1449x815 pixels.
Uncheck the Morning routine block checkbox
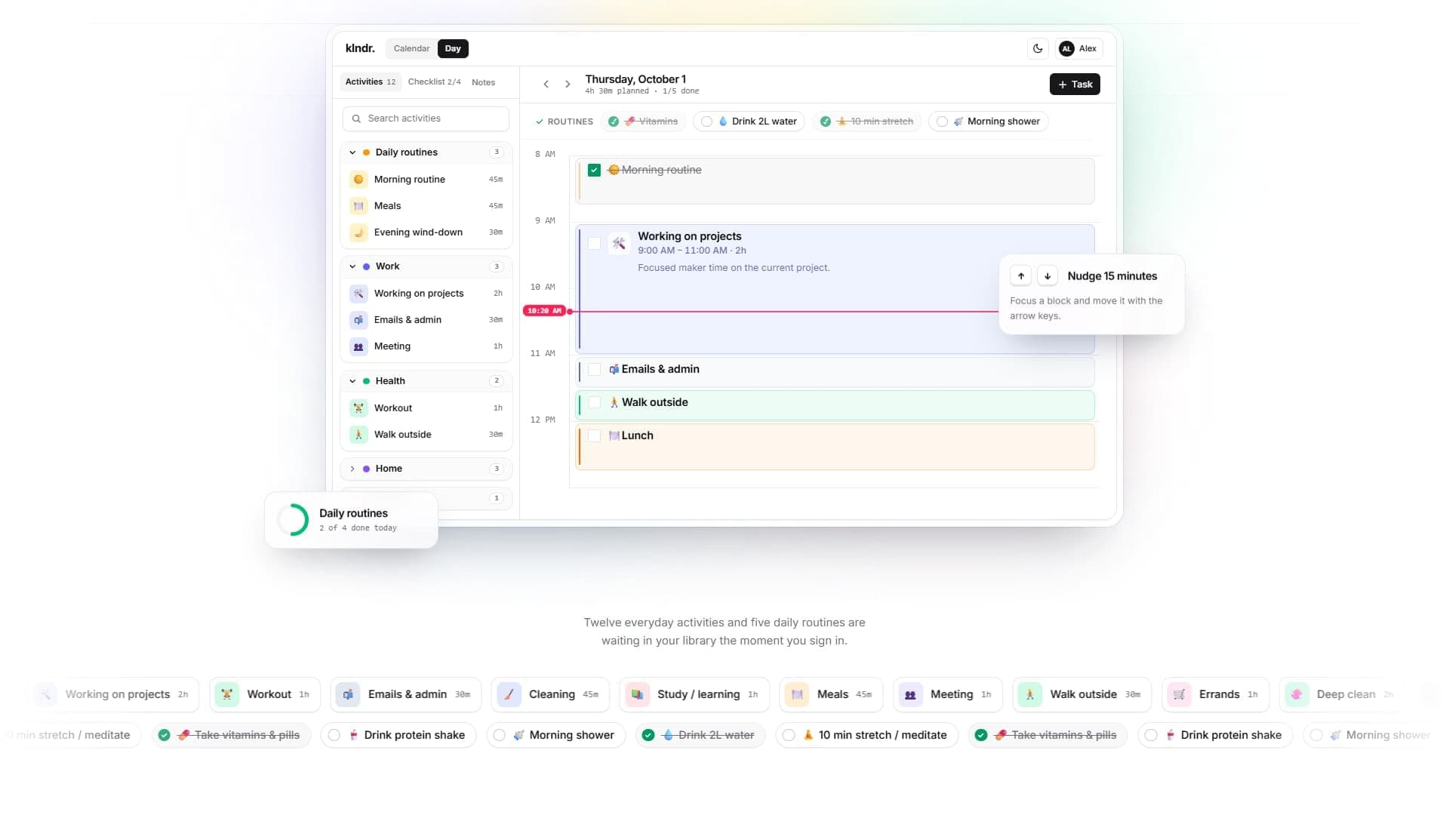click(594, 171)
